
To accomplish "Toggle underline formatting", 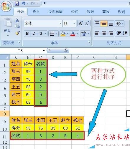I will [x=41, y=34].
